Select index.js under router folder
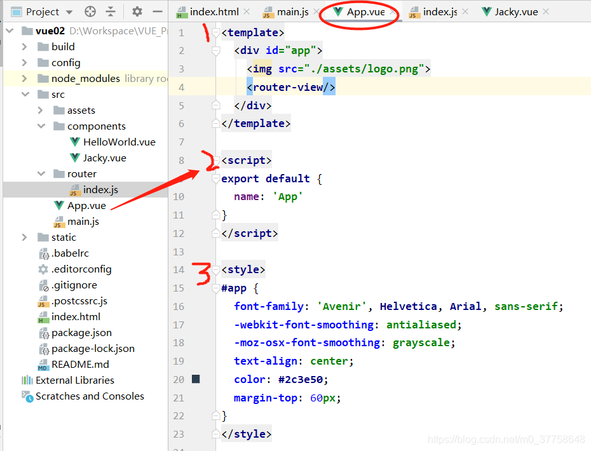591x451 pixels. (x=100, y=189)
